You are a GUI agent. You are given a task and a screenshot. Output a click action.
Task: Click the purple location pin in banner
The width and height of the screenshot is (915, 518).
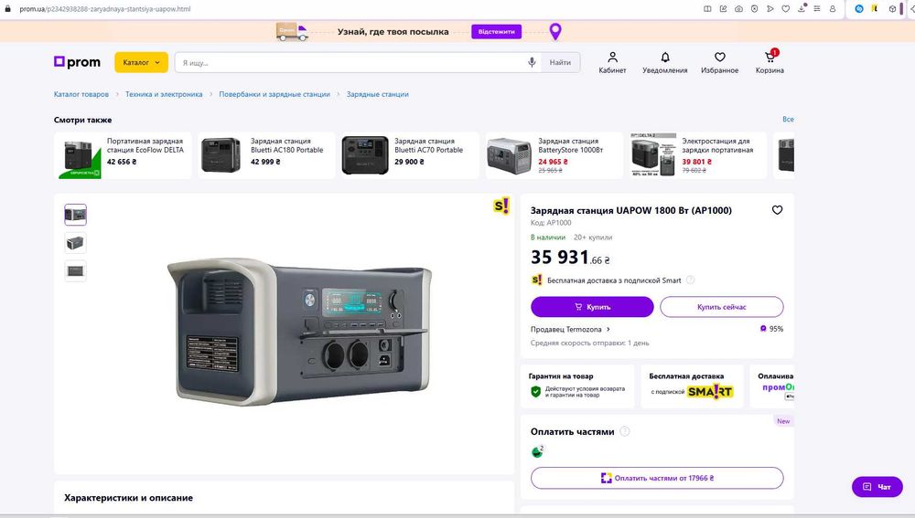click(555, 31)
